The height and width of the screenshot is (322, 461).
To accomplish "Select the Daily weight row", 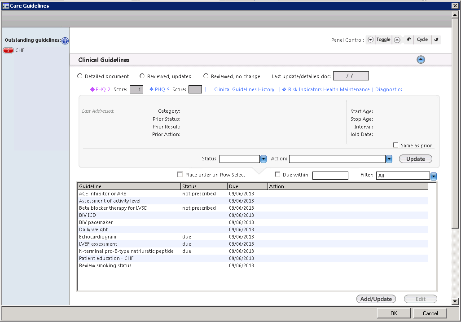I will point(253,229).
